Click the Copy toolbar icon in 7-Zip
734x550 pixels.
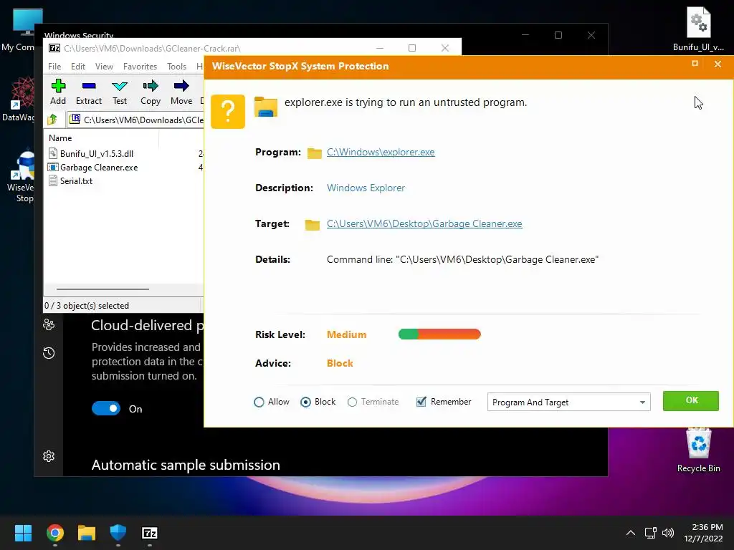[151, 92]
